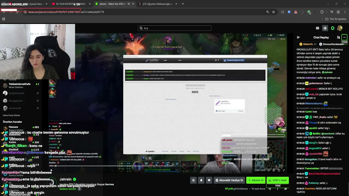Bookmark this page with the star icon
The width and height of the screenshot is (349, 196).
pyautogui.click(x=273, y=12)
